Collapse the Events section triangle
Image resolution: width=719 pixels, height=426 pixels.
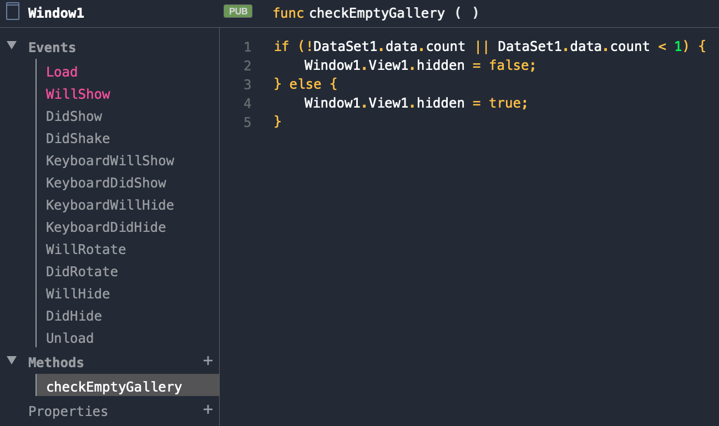coord(12,45)
